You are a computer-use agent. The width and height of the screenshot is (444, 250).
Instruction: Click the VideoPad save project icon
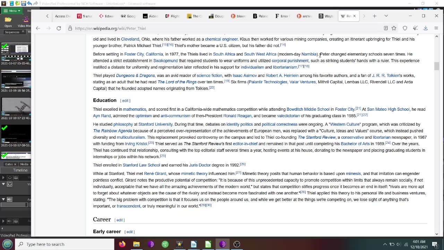(x=23, y=3)
